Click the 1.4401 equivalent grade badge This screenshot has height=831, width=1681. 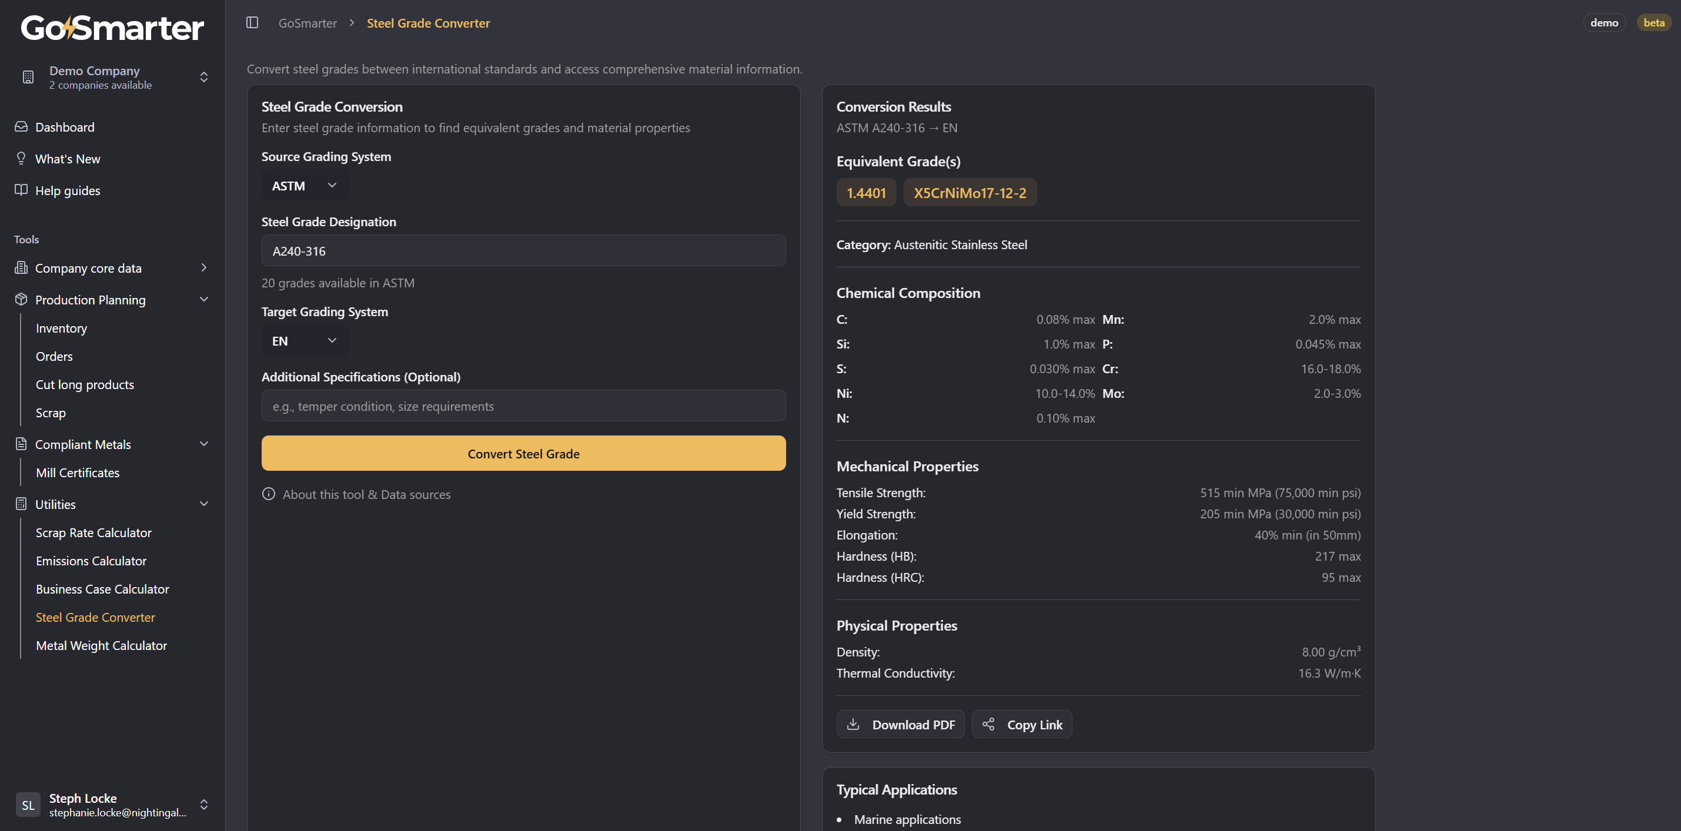[x=866, y=192]
